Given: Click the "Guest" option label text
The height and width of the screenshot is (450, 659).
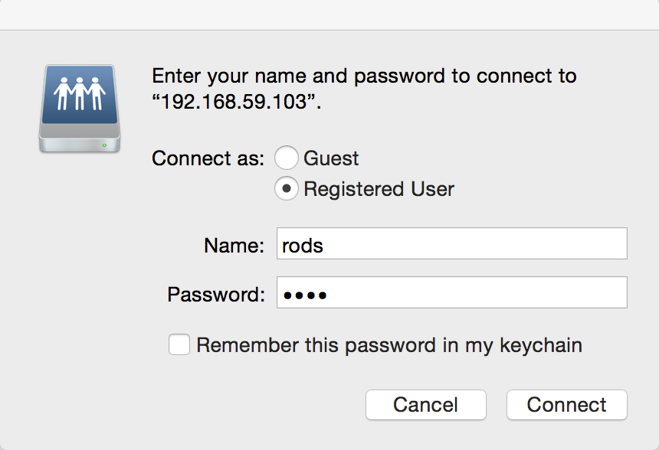Looking at the screenshot, I should tap(331, 158).
